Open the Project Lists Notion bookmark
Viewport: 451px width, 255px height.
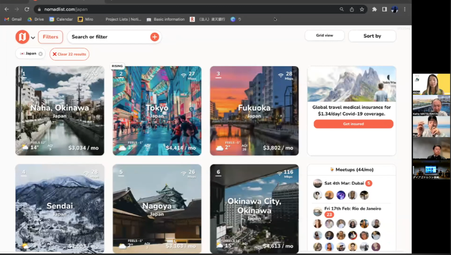[x=123, y=19]
